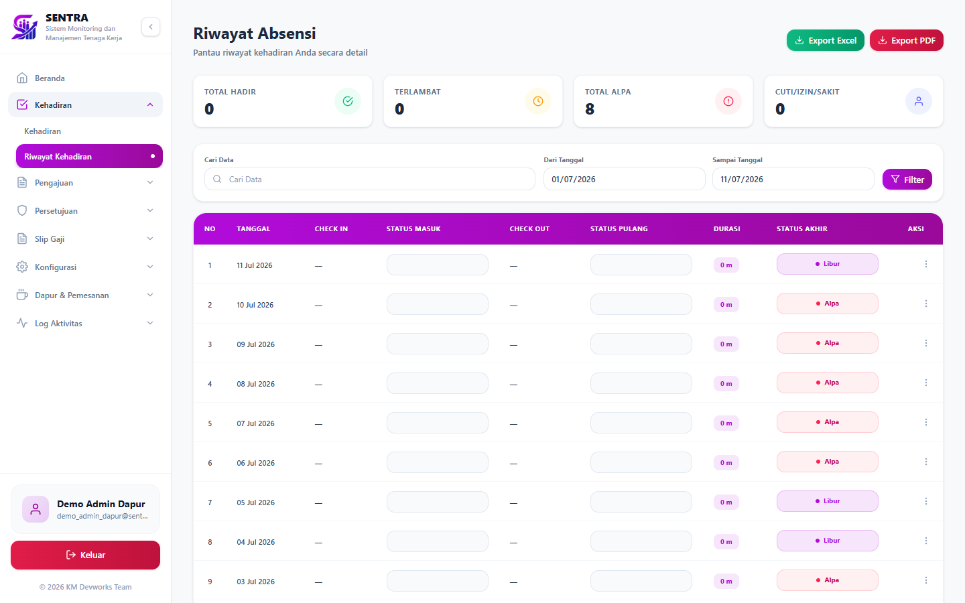965x603 pixels.
Task: Click the clock icon in Terlambat card
Action: [538, 101]
